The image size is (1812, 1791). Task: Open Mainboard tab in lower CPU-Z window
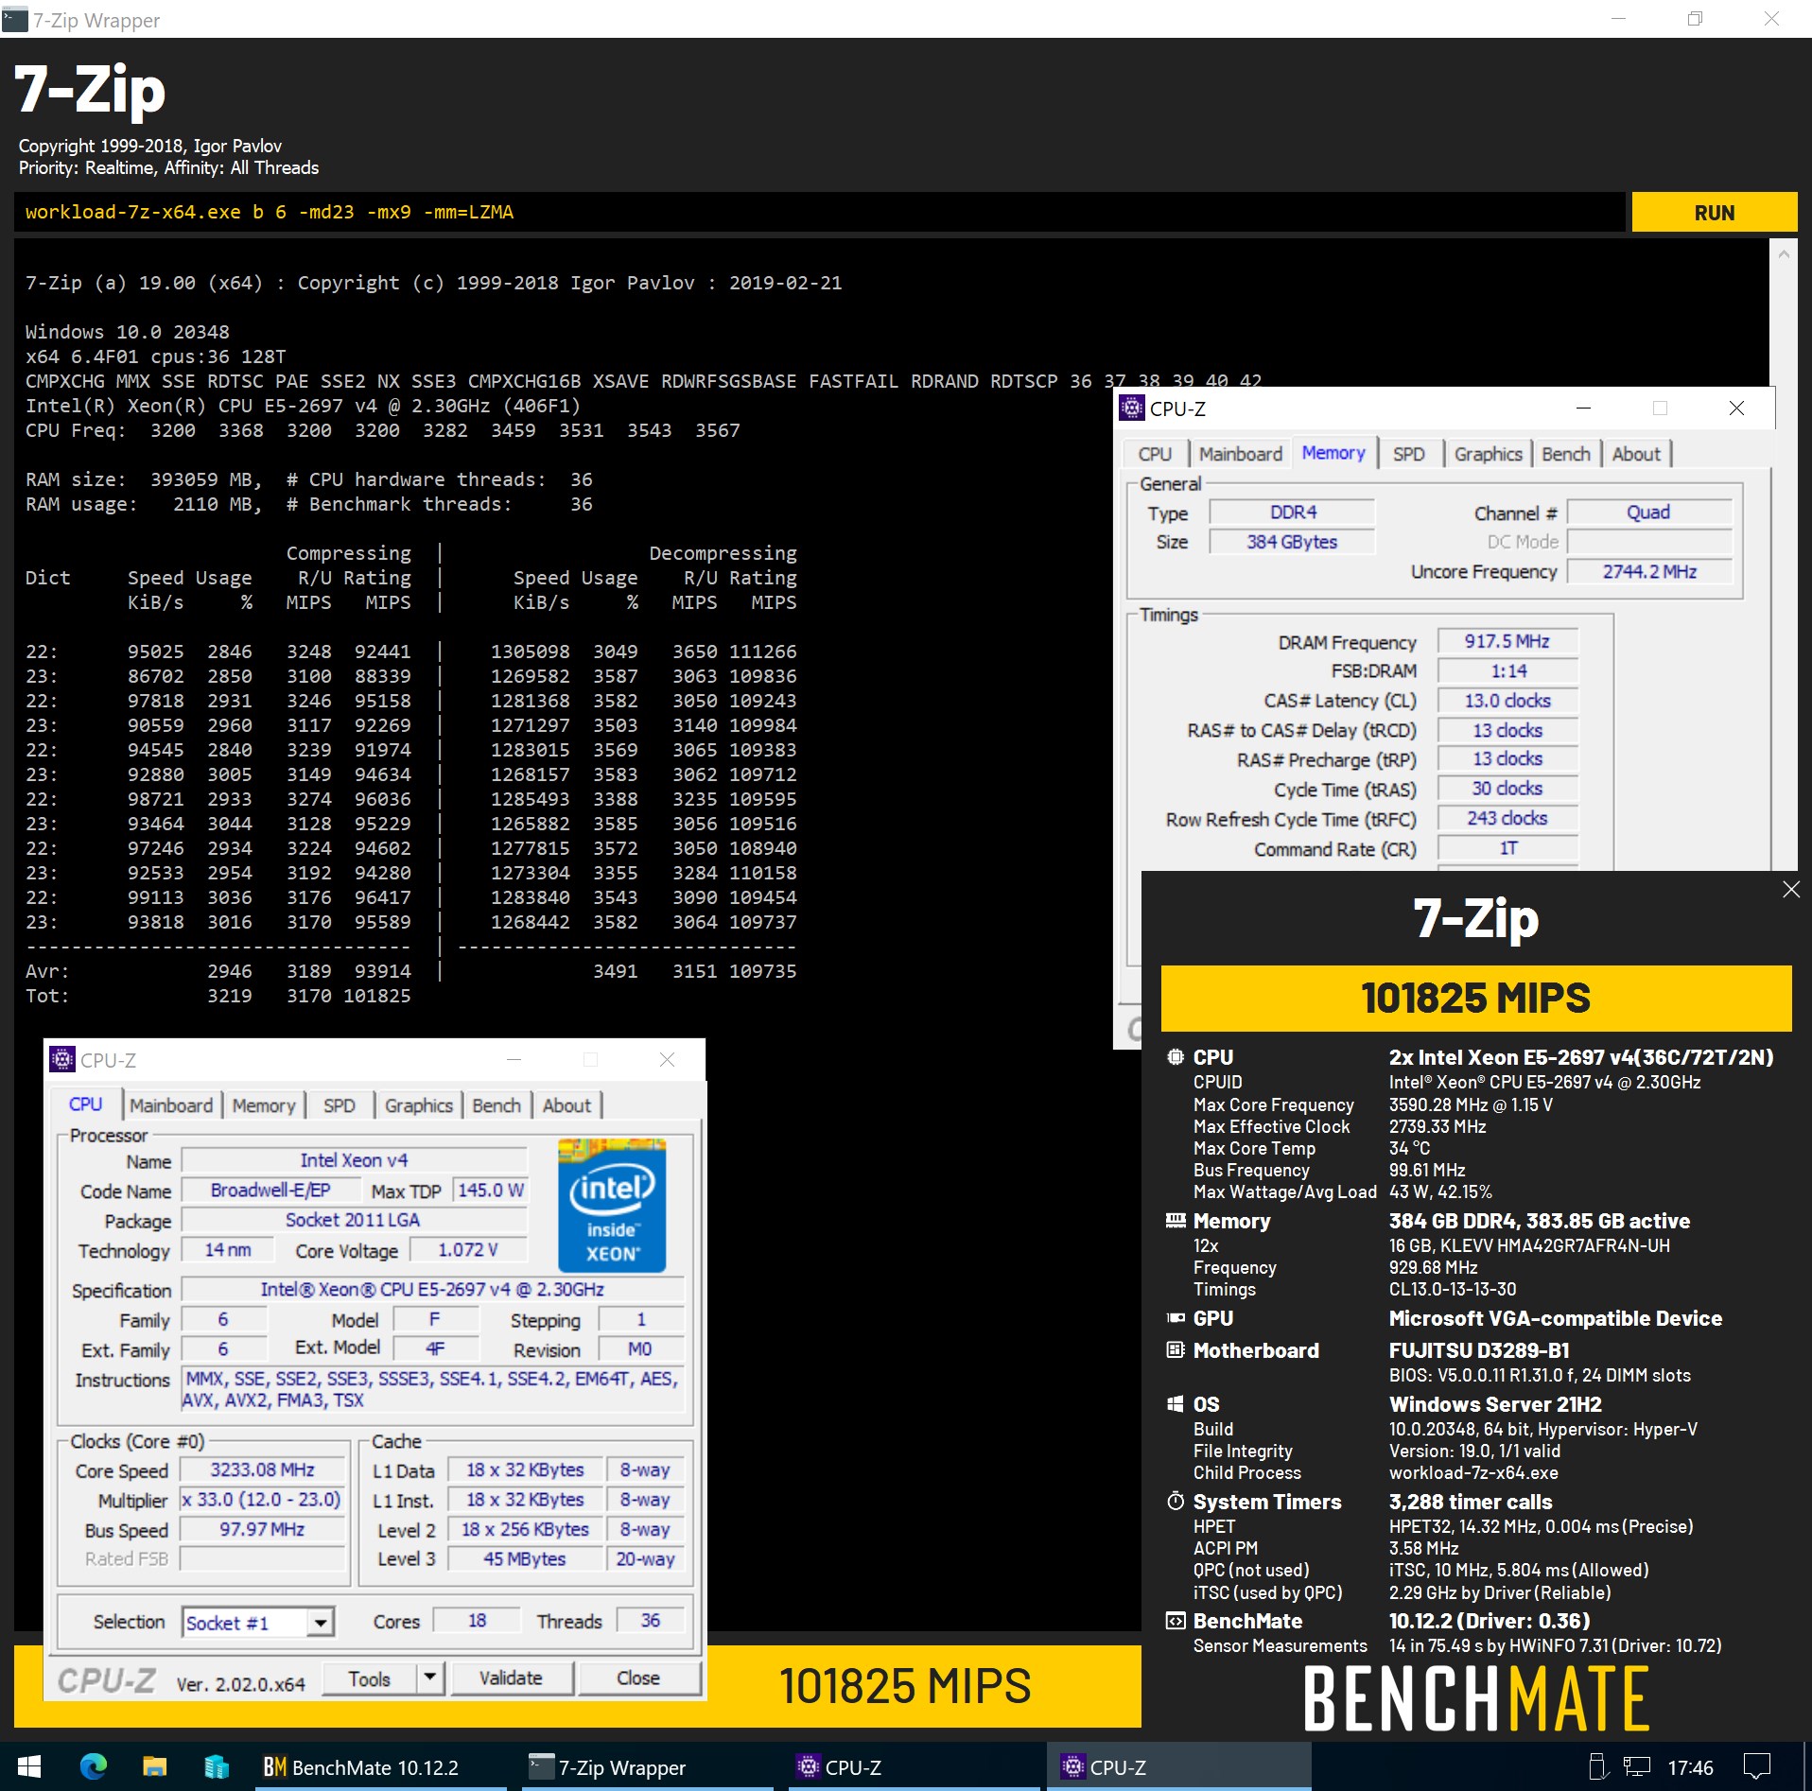pyautogui.click(x=171, y=1105)
